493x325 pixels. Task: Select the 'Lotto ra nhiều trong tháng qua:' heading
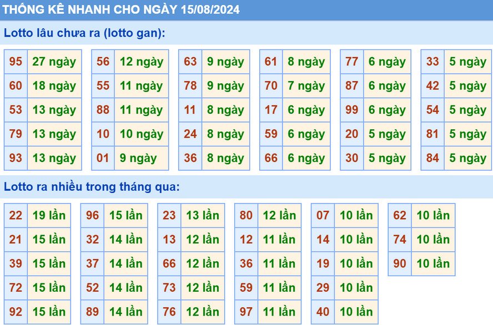[92, 187]
